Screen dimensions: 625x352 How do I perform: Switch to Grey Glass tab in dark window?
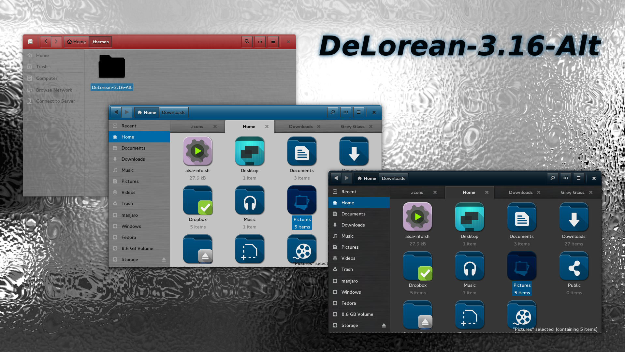[573, 192]
